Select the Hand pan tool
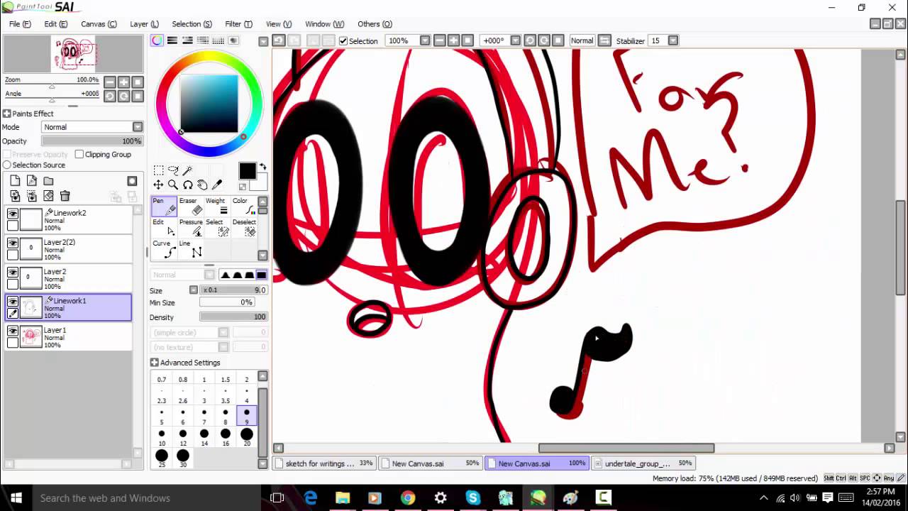The image size is (908, 511). point(202,185)
